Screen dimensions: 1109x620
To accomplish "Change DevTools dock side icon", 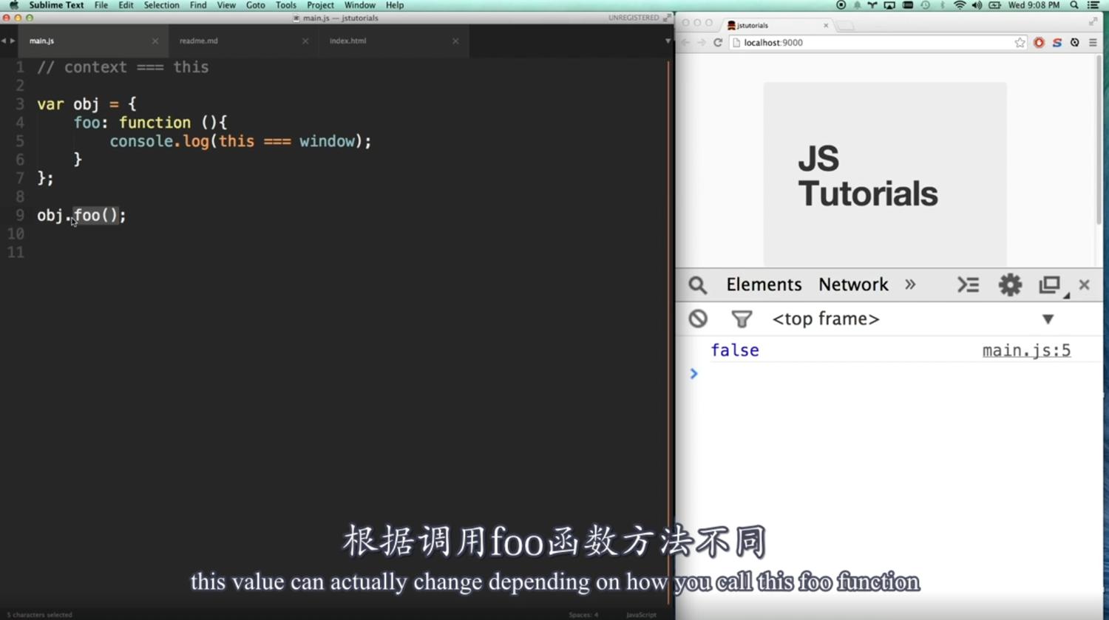I will coord(1050,285).
